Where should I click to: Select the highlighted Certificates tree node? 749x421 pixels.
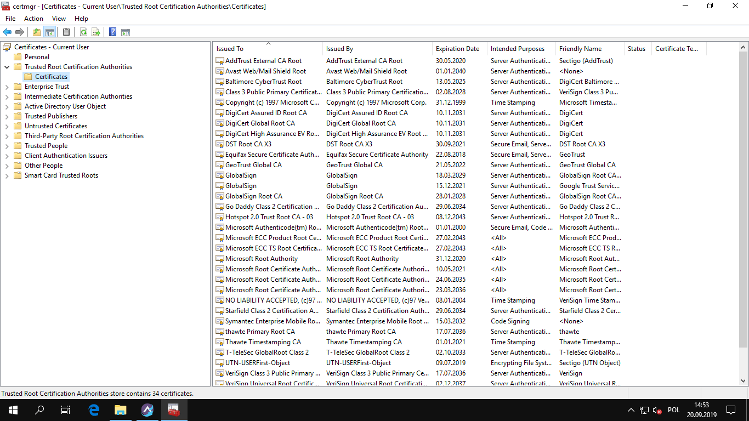[x=52, y=77]
